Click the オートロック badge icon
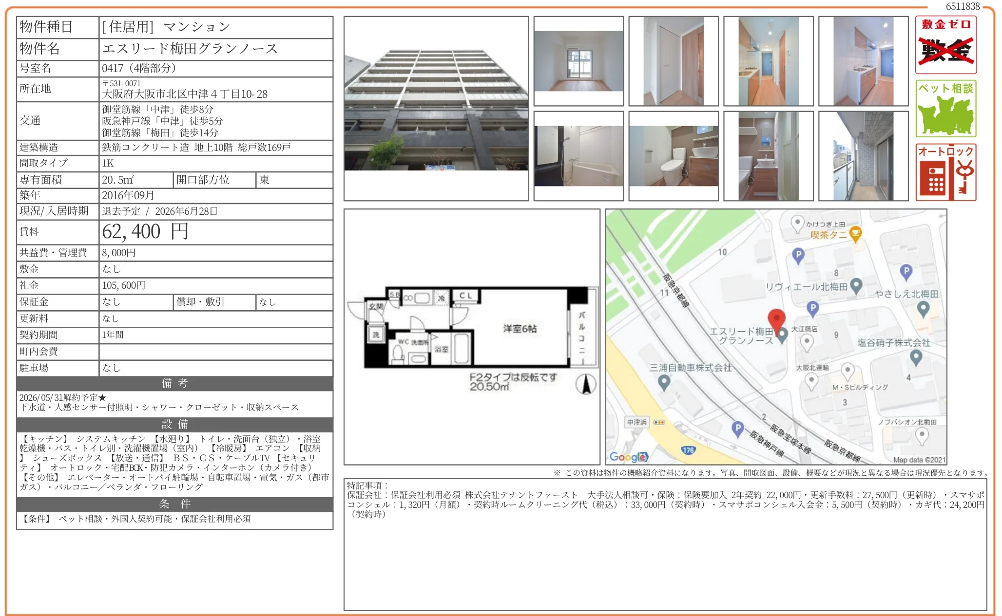The width and height of the screenshot is (1002, 616). 945,172
